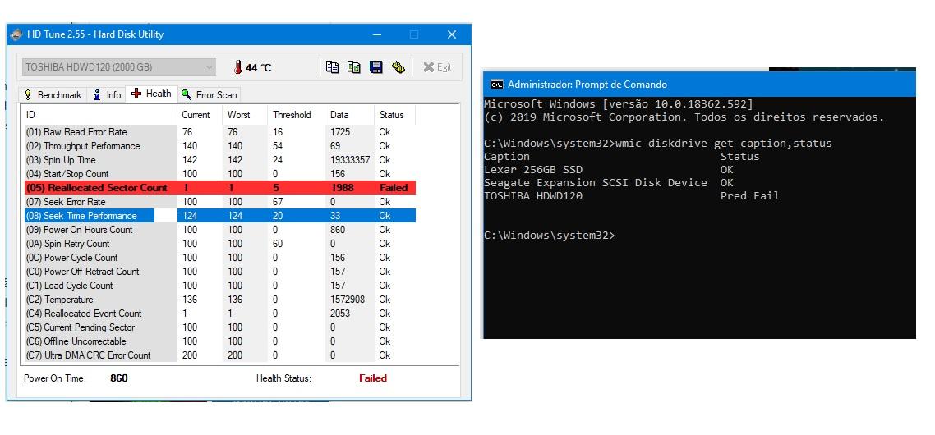Click the Exit button in HD Tune
This screenshot has height=435, width=935.
pyautogui.click(x=437, y=67)
